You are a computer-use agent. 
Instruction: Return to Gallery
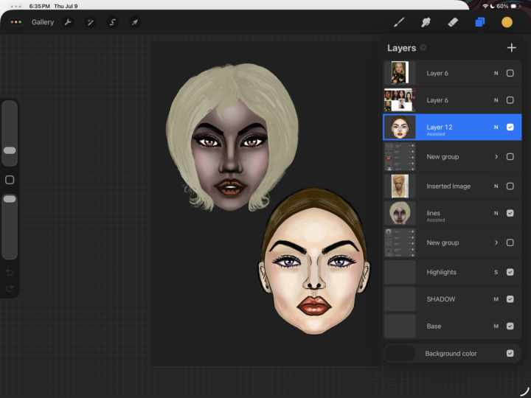[x=43, y=22]
